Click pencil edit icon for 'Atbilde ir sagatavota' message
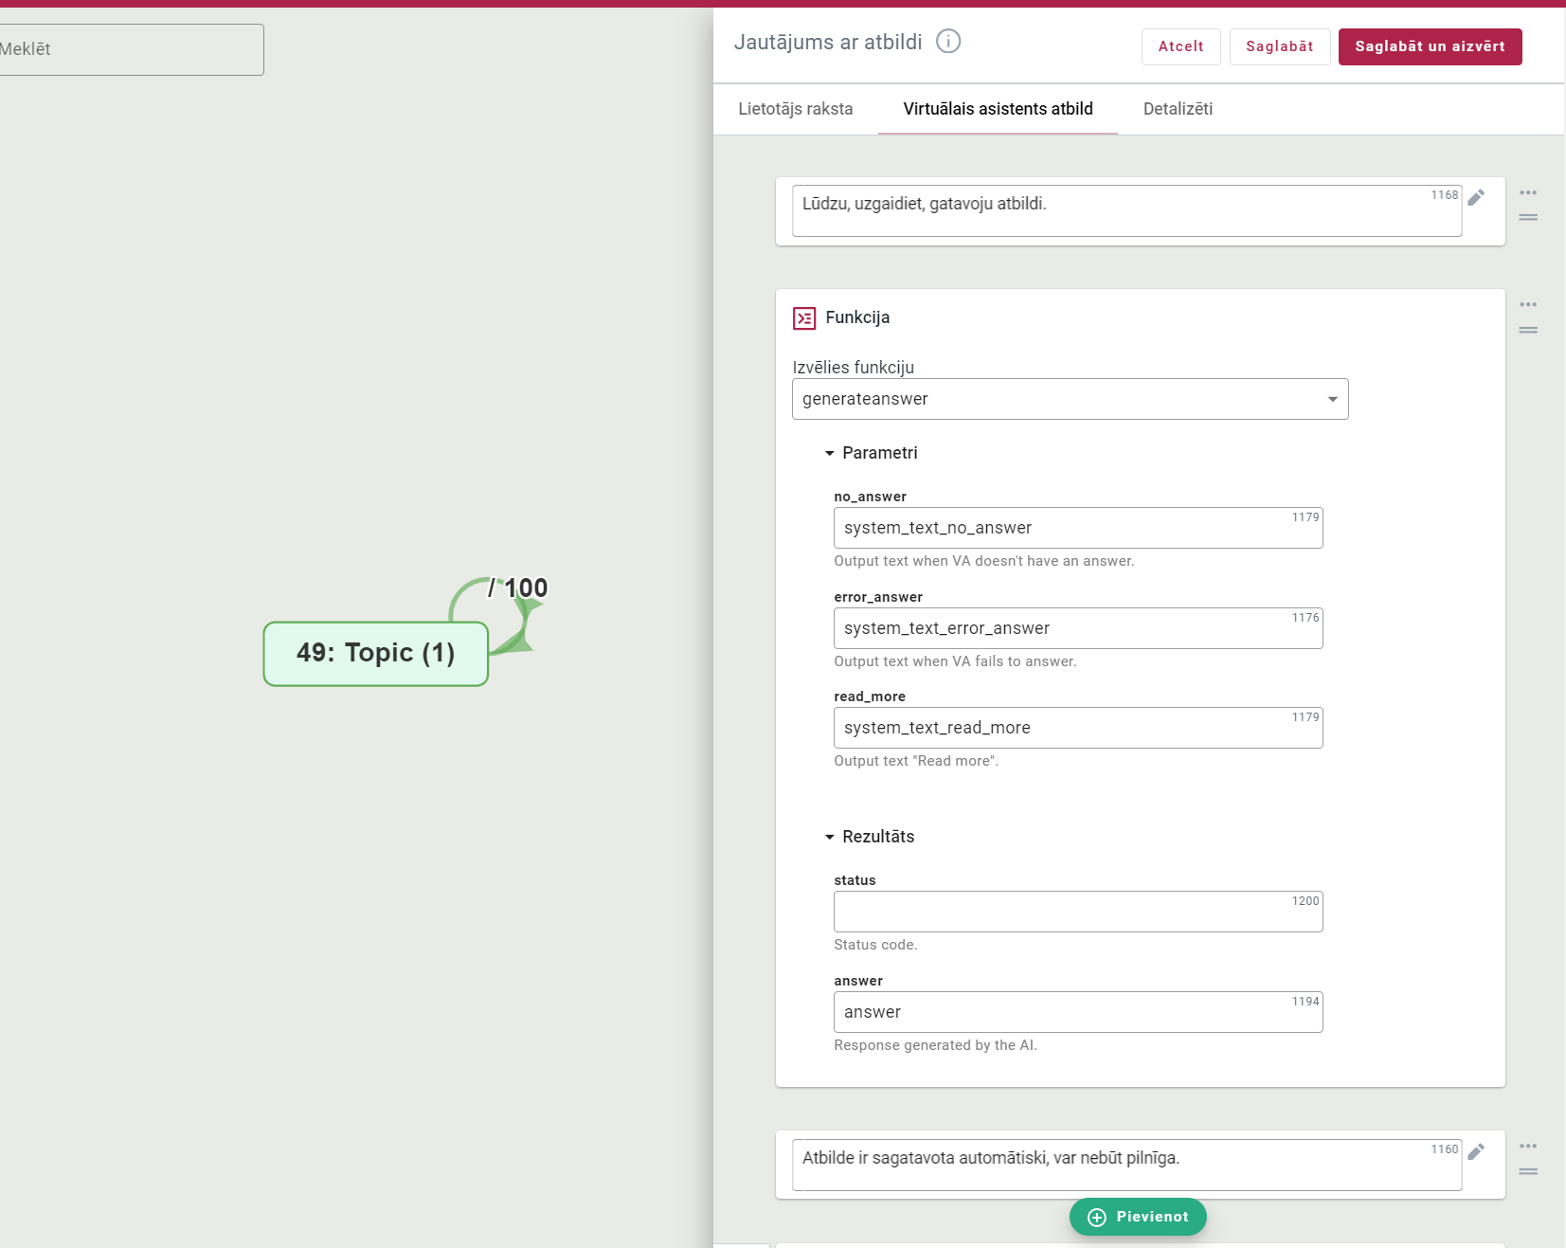 [1476, 1151]
